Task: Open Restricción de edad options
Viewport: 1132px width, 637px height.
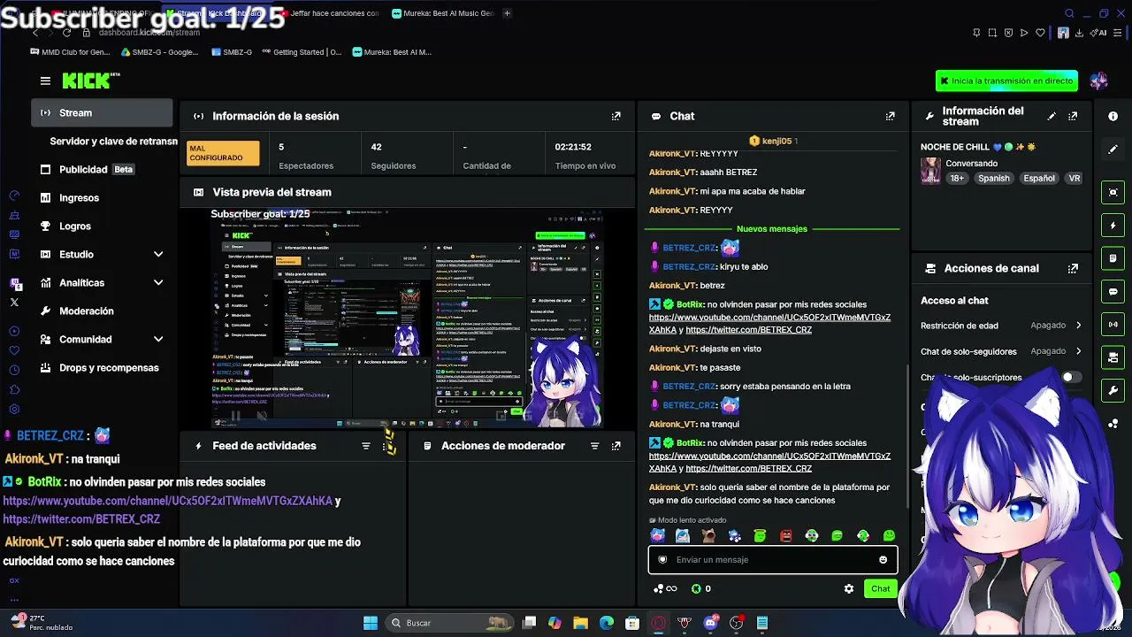Action: point(1001,326)
